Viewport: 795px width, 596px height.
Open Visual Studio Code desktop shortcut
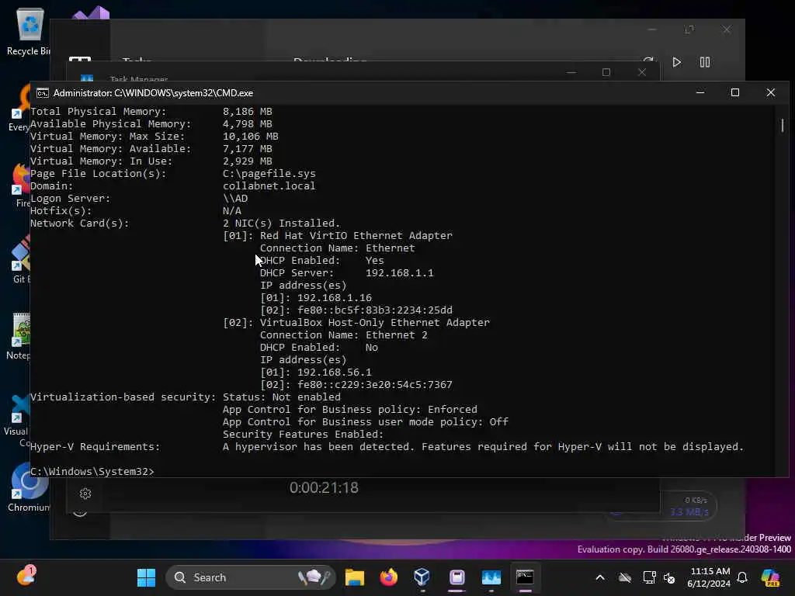[17, 420]
